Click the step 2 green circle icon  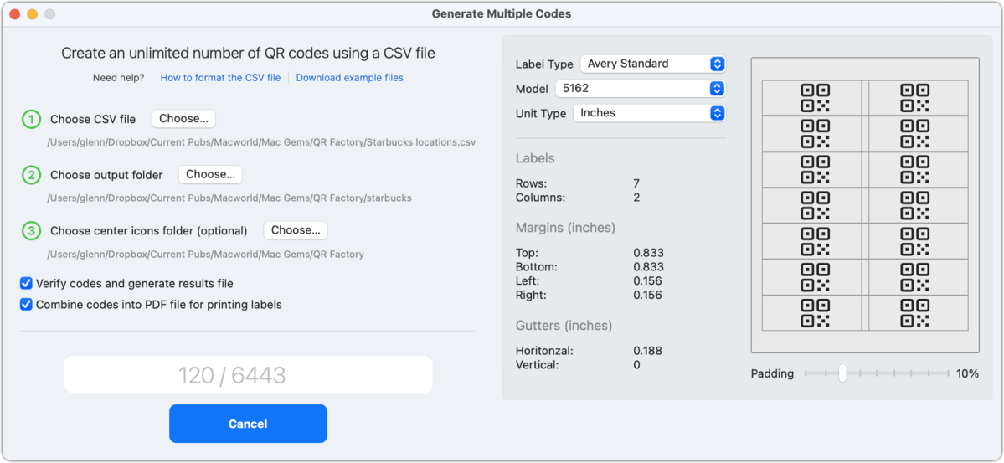pos(31,175)
